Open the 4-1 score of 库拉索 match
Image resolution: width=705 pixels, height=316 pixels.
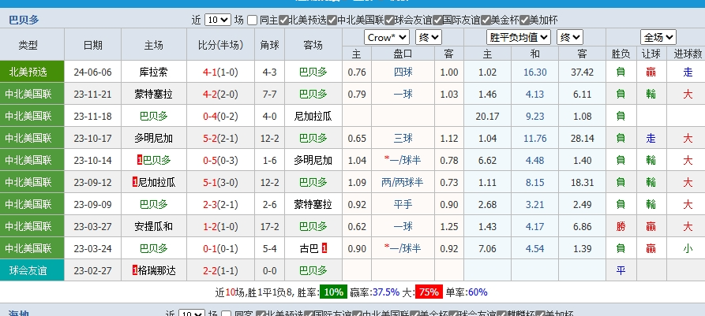point(209,72)
